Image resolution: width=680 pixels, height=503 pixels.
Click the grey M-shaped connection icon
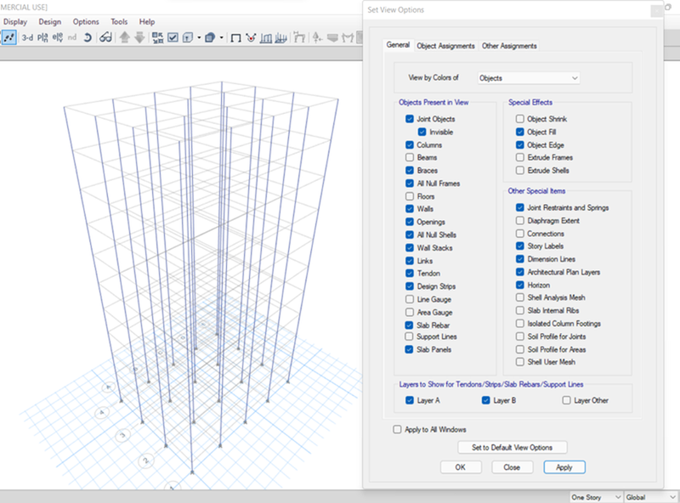(x=348, y=37)
